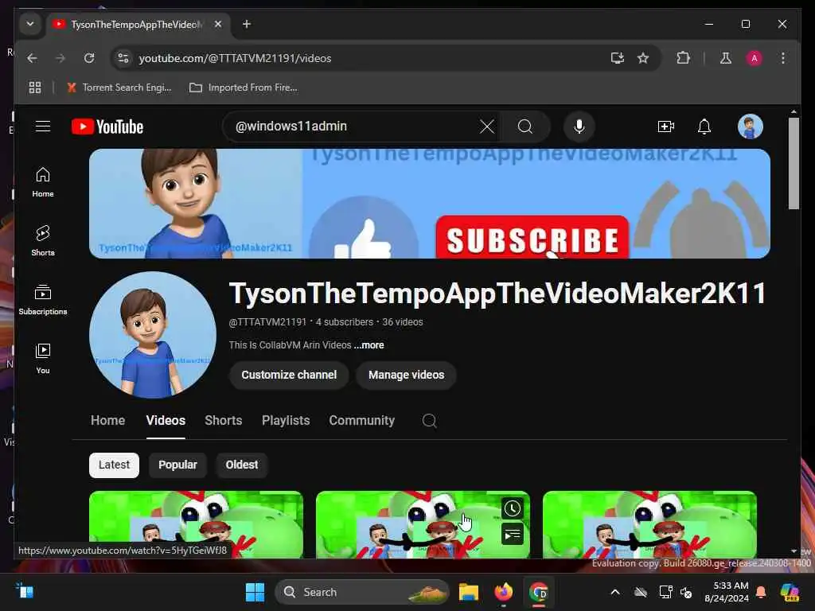Show hidden system tray icons chevron
815x611 pixels.
click(x=615, y=592)
